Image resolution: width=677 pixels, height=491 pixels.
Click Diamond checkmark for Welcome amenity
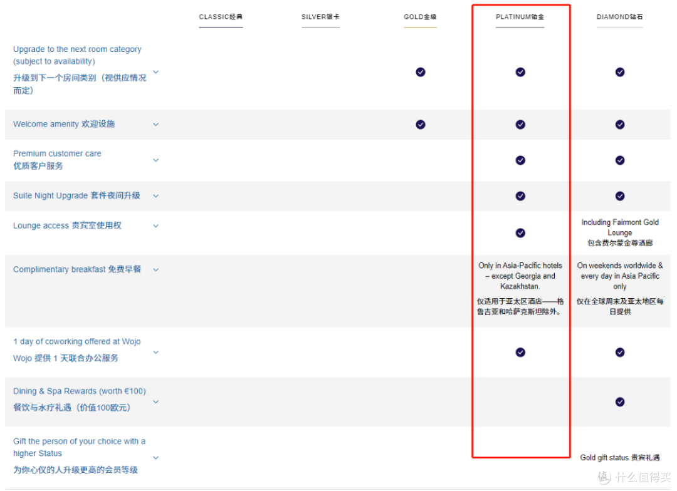(620, 125)
